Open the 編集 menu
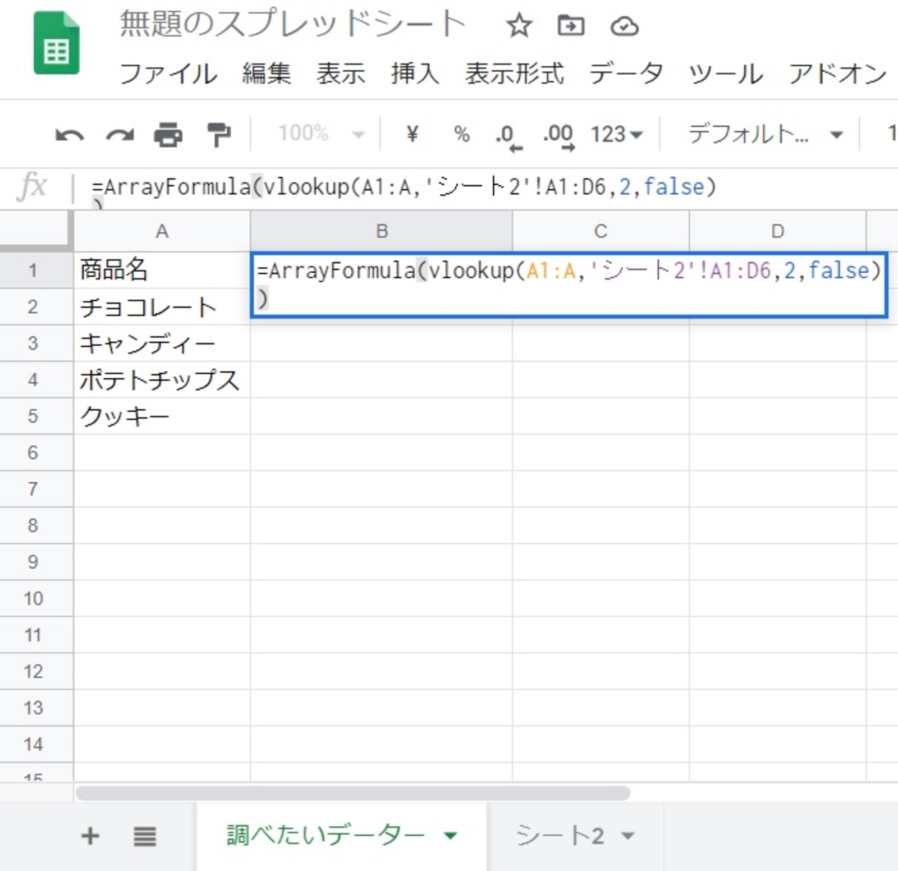This screenshot has width=898, height=871. pyautogui.click(x=267, y=74)
